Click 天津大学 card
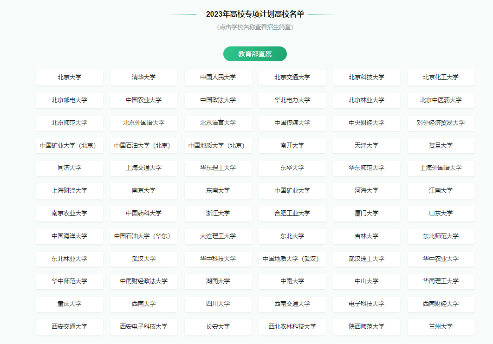This screenshot has width=493, height=344. (x=367, y=146)
